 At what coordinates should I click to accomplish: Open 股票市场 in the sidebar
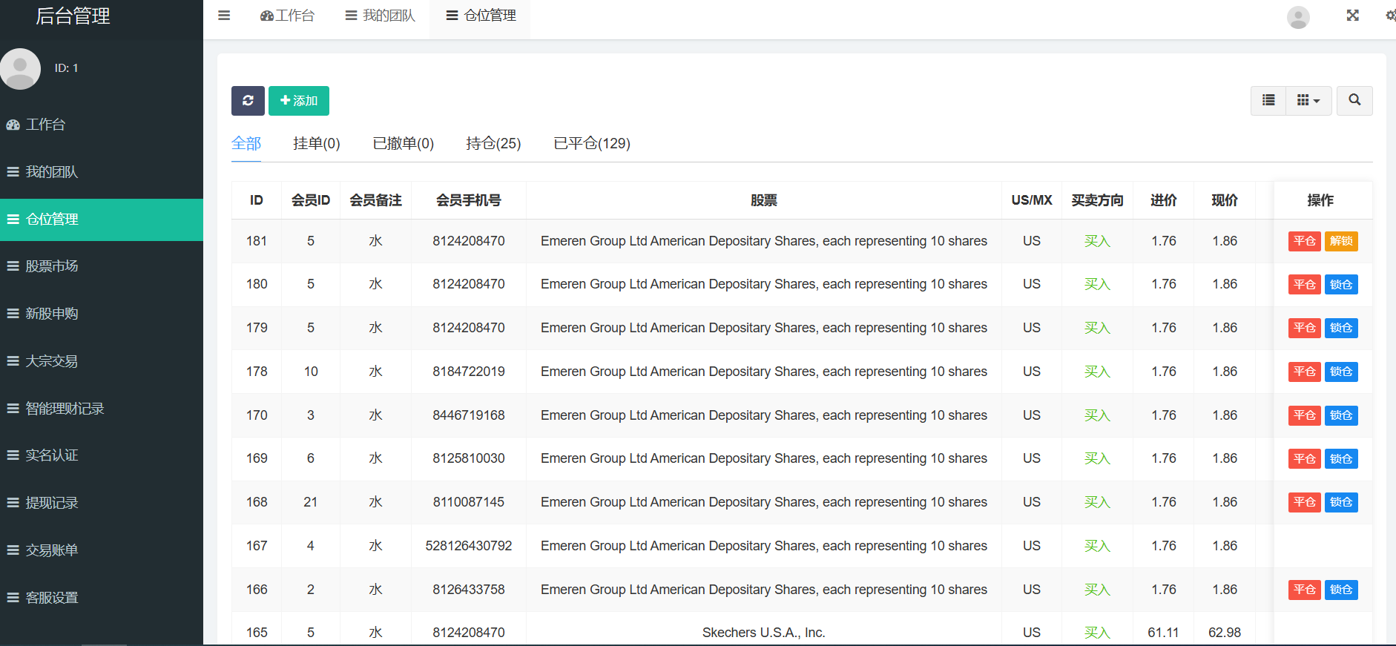pyautogui.click(x=52, y=266)
